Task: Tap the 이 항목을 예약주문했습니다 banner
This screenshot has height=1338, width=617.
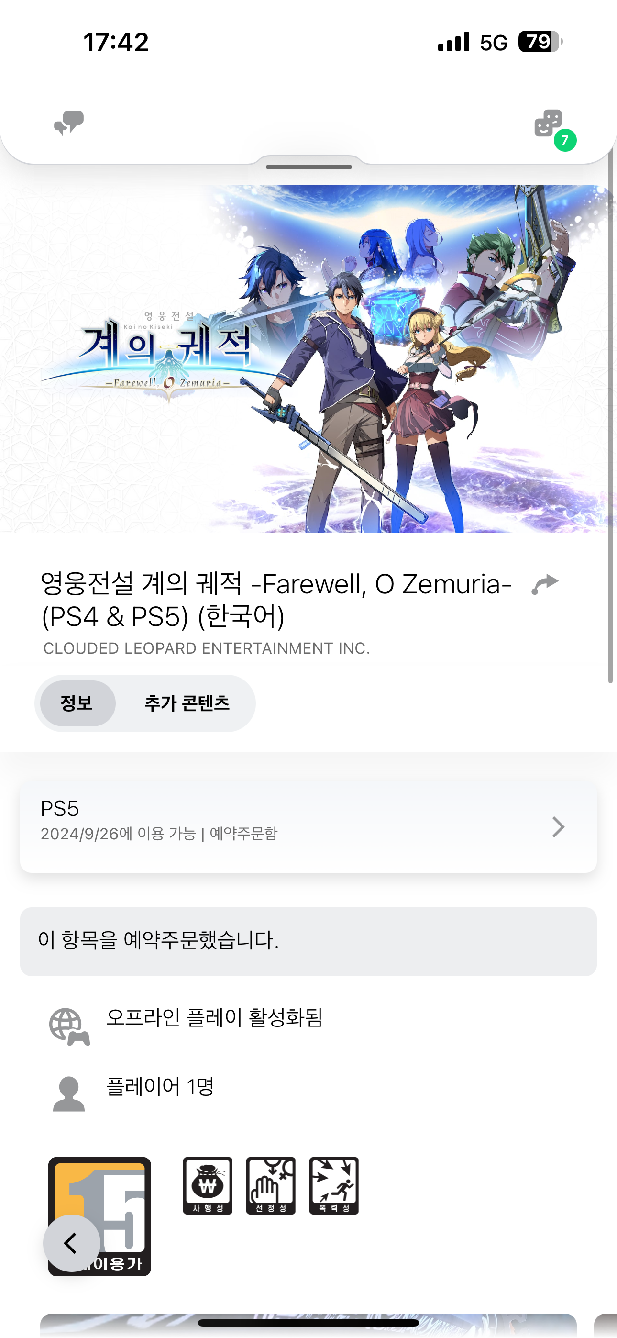Action: click(x=308, y=941)
